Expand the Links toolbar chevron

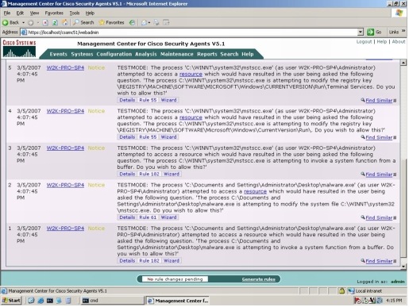[x=403, y=31]
